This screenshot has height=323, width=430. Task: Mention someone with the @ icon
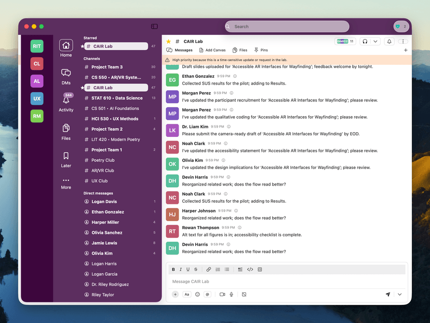(207, 294)
